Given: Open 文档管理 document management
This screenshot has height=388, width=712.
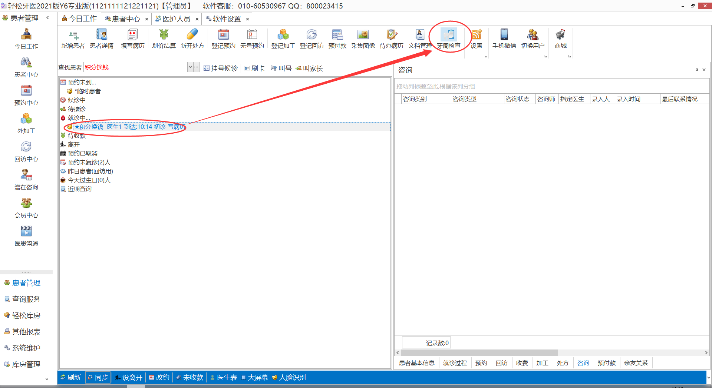Looking at the screenshot, I should click(420, 39).
